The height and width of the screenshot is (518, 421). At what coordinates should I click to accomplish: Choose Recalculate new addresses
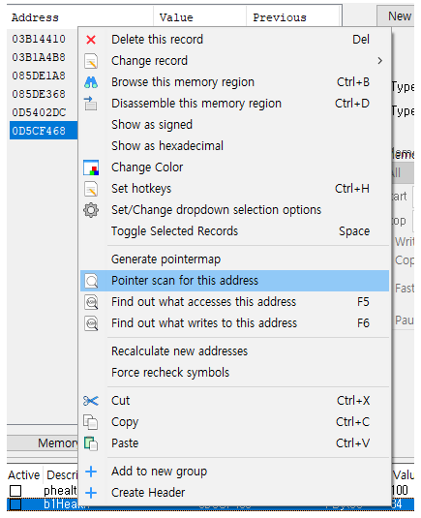click(235, 351)
